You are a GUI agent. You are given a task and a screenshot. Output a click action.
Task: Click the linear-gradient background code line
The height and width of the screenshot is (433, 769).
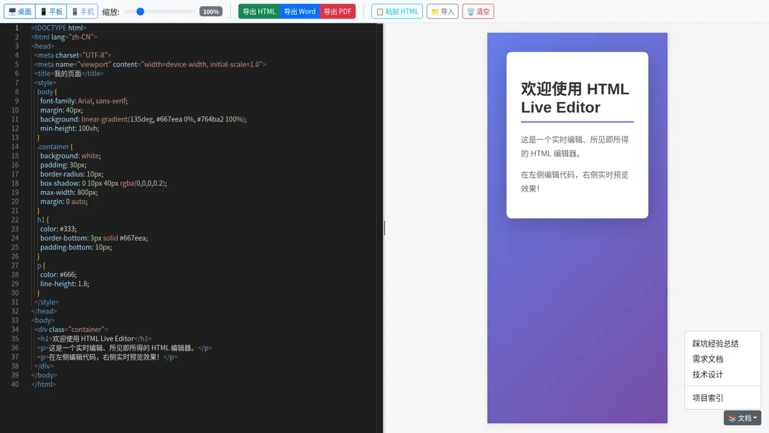[144, 119]
